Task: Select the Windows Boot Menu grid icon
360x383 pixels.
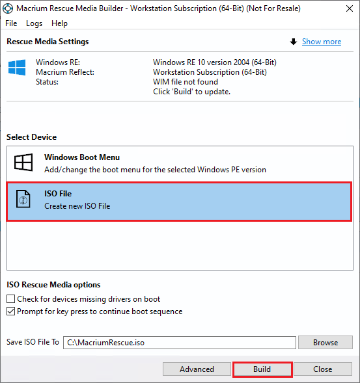Action: point(23,163)
